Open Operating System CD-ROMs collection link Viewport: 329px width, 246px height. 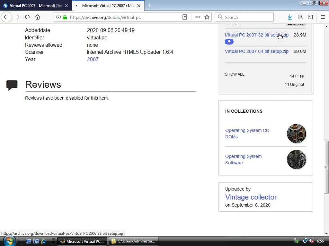248,134
